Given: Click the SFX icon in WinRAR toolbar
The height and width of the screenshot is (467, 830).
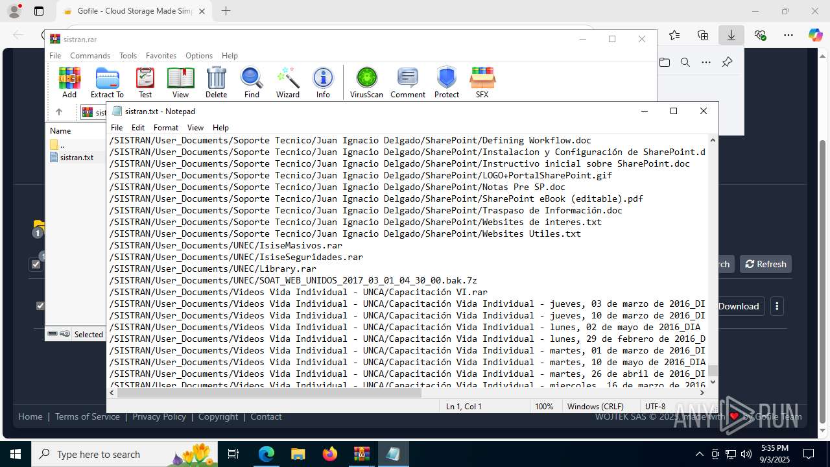Looking at the screenshot, I should (x=482, y=82).
